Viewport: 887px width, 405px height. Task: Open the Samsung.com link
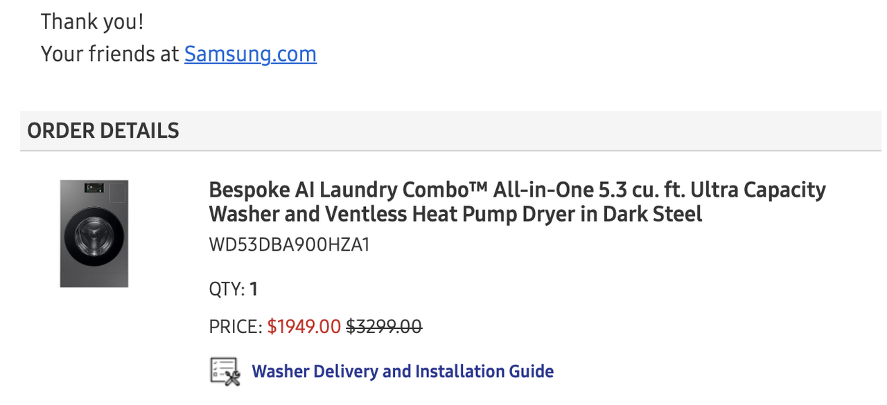(250, 54)
